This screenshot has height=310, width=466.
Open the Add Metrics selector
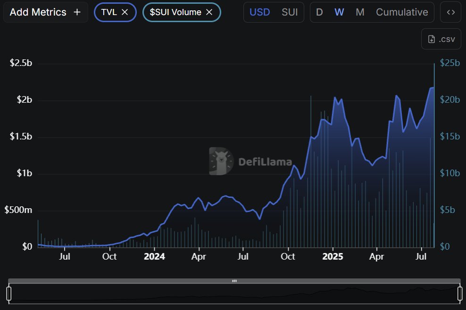45,12
